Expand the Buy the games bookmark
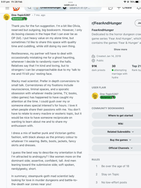Image resolution: width=141 pixels, height=188 pixels. (120, 140)
